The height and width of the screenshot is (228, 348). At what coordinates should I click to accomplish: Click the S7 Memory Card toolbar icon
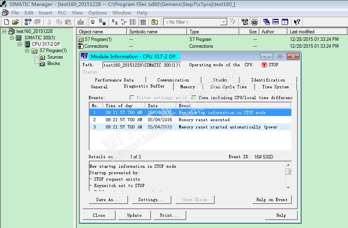[x=37, y=22]
